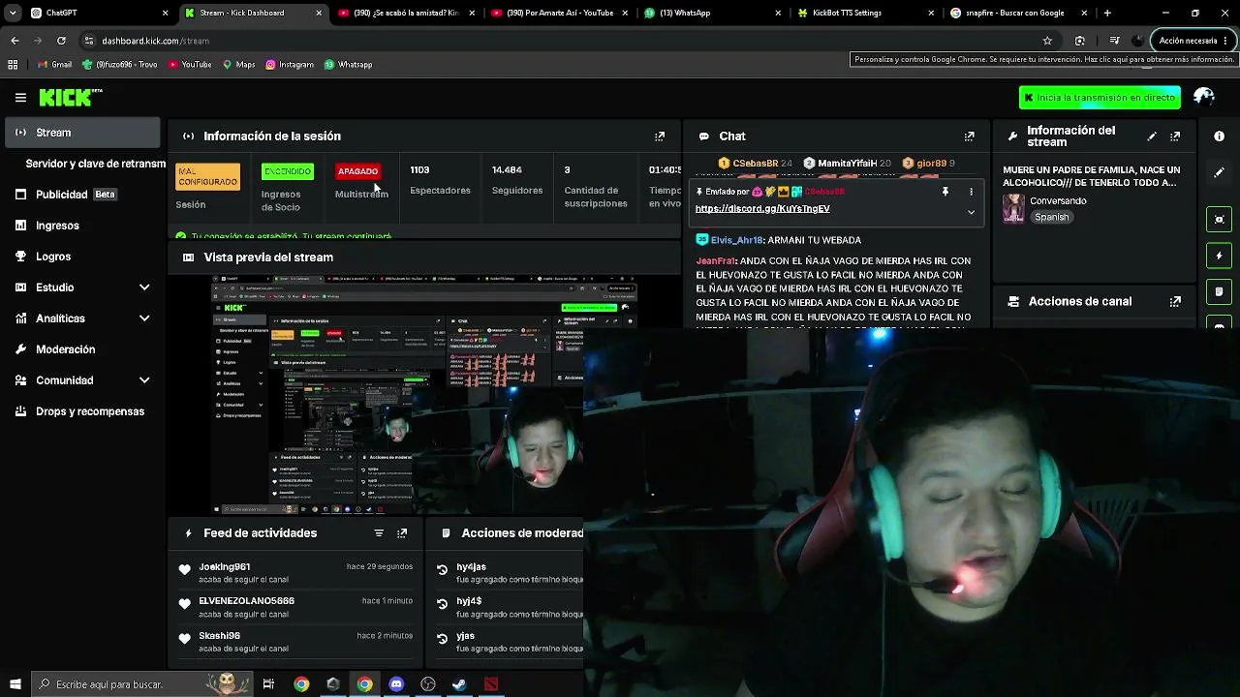Select Stream in the sidebar
This screenshot has width=1240, height=697.
point(82,133)
